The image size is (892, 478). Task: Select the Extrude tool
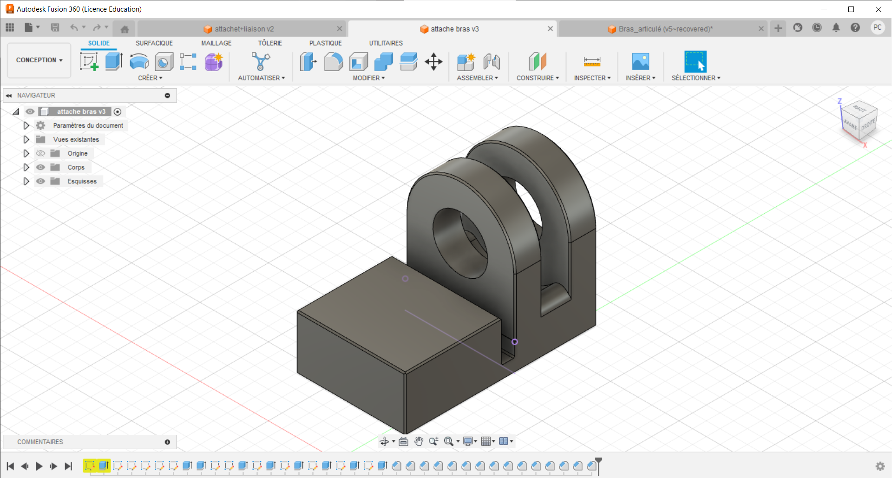[114, 61]
